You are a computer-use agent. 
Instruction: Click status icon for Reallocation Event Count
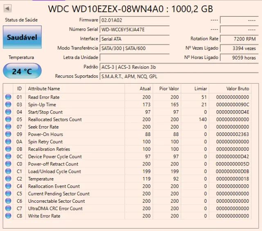(x=8, y=186)
